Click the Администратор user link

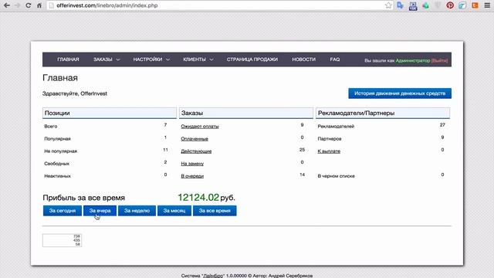click(413, 60)
